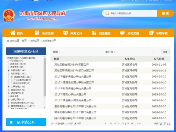Click the 依申请公开 blue button
The width and height of the screenshot is (176, 132).
tap(26, 122)
